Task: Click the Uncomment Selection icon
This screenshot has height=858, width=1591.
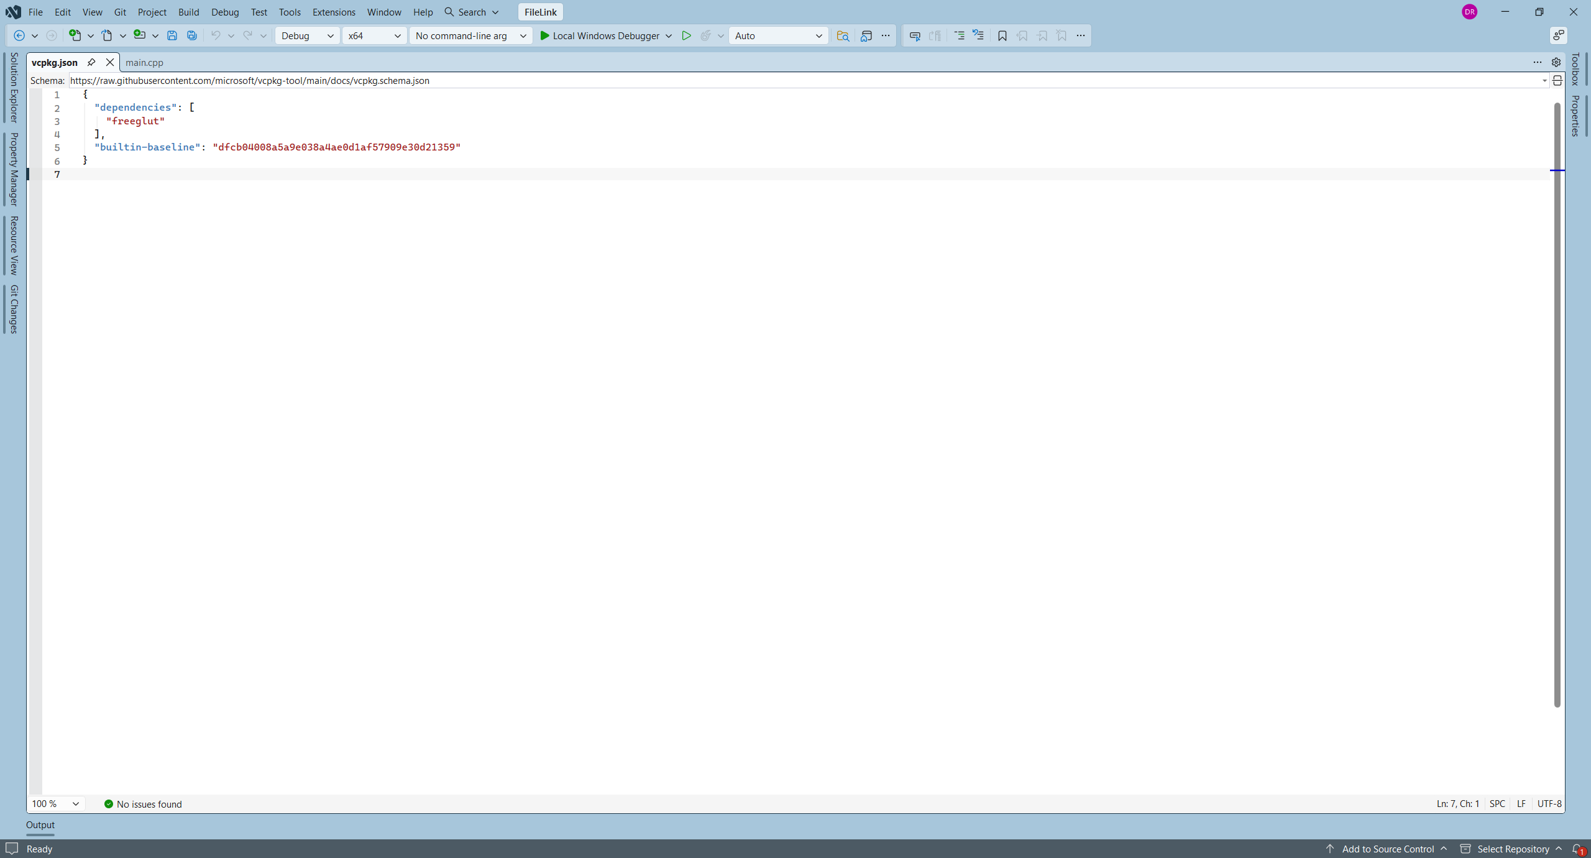Action: (978, 36)
